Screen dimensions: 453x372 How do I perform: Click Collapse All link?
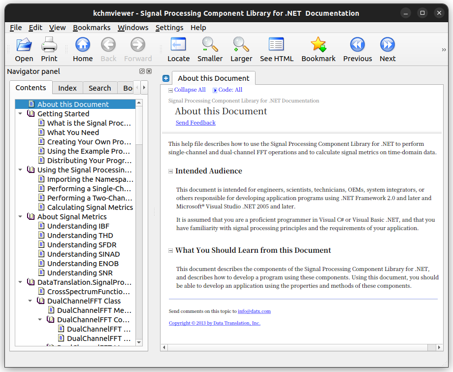(x=190, y=90)
